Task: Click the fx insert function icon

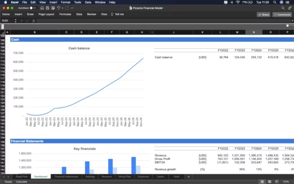Action: click(34, 21)
